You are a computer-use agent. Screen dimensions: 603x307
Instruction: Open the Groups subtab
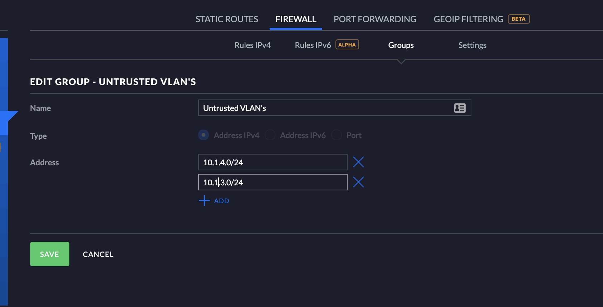tap(401, 45)
